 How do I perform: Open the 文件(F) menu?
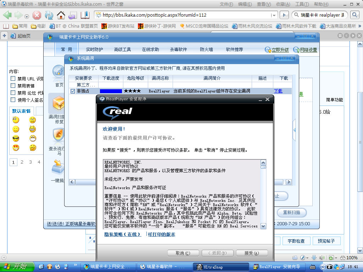226,4
